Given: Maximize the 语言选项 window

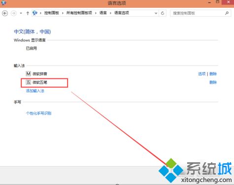Looking at the screenshot, I should tap(218, 2).
